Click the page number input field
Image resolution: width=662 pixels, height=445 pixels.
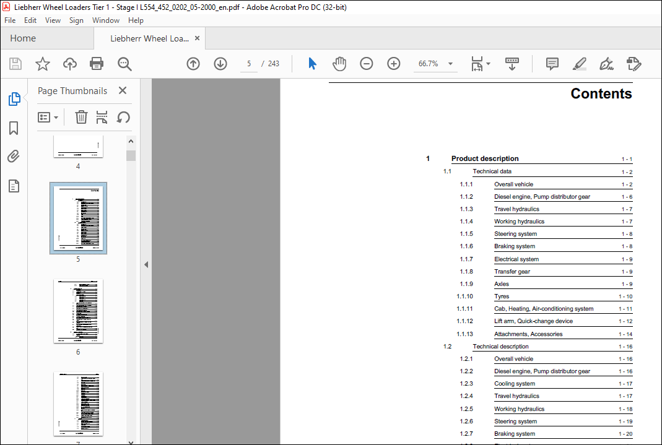(x=249, y=64)
